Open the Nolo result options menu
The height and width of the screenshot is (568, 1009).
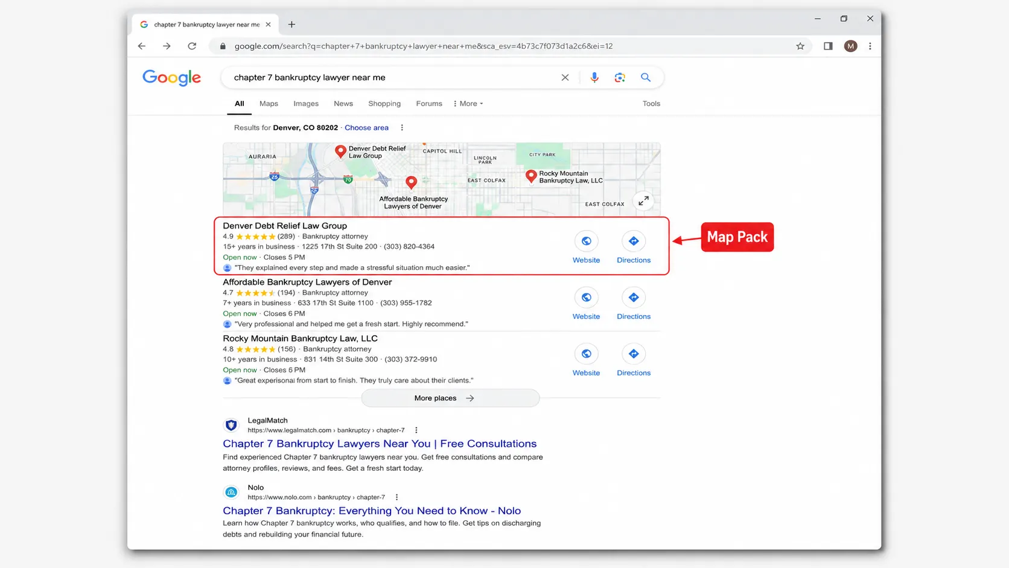tap(396, 497)
